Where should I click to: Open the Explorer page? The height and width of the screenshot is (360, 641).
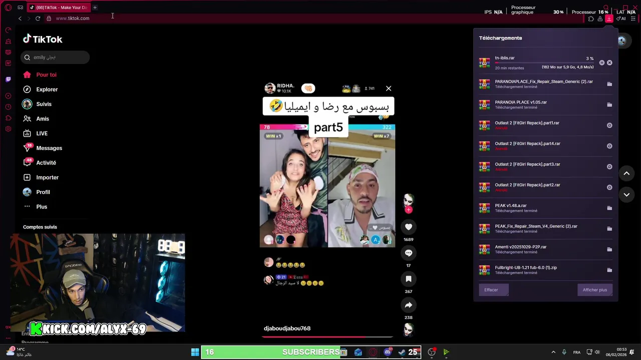(x=40, y=89)
